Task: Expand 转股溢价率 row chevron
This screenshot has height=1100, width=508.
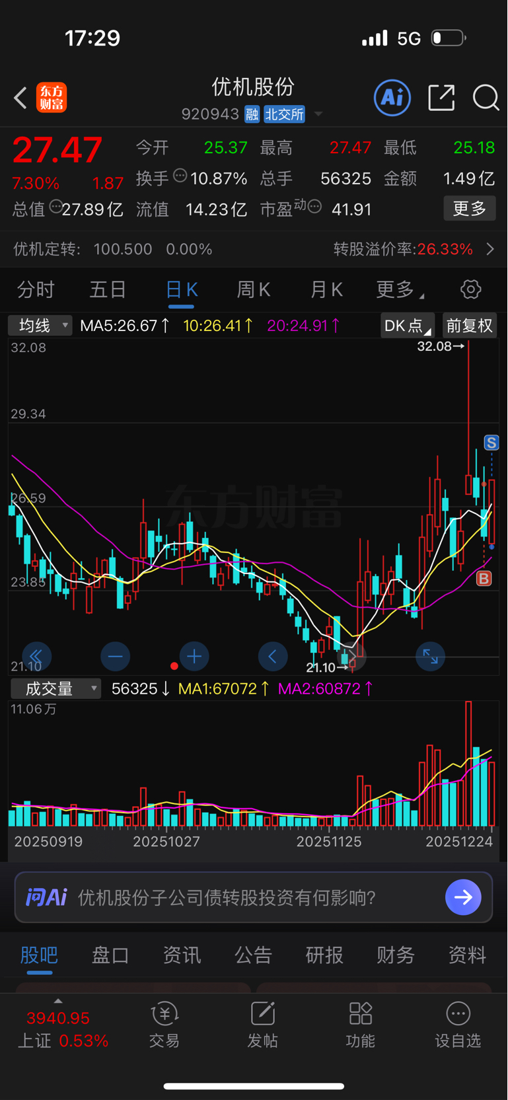Action: coord(490,249)
